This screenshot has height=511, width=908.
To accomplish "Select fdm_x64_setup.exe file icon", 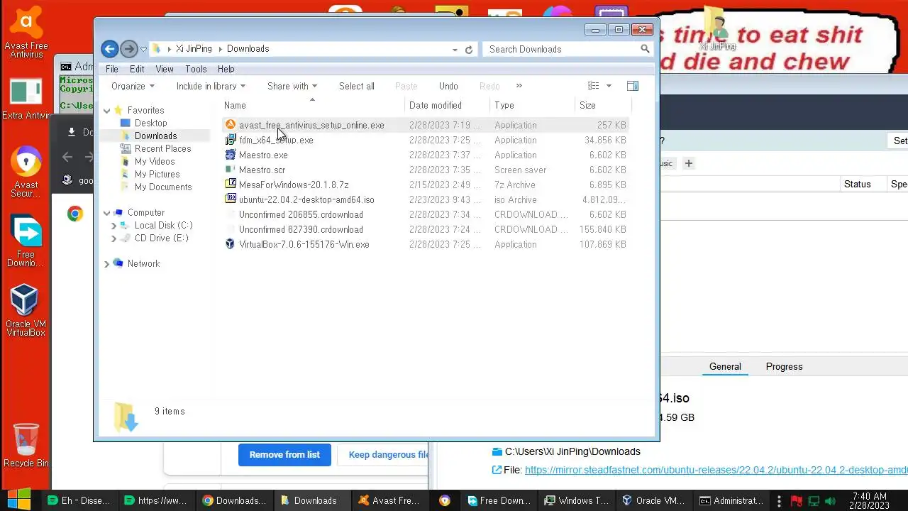I will point(231,140).
